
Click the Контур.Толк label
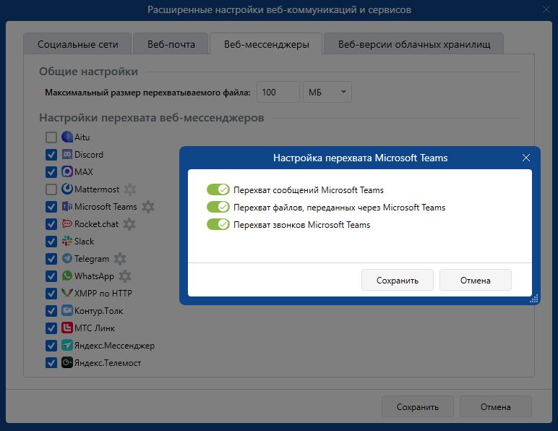click(98, 311)
